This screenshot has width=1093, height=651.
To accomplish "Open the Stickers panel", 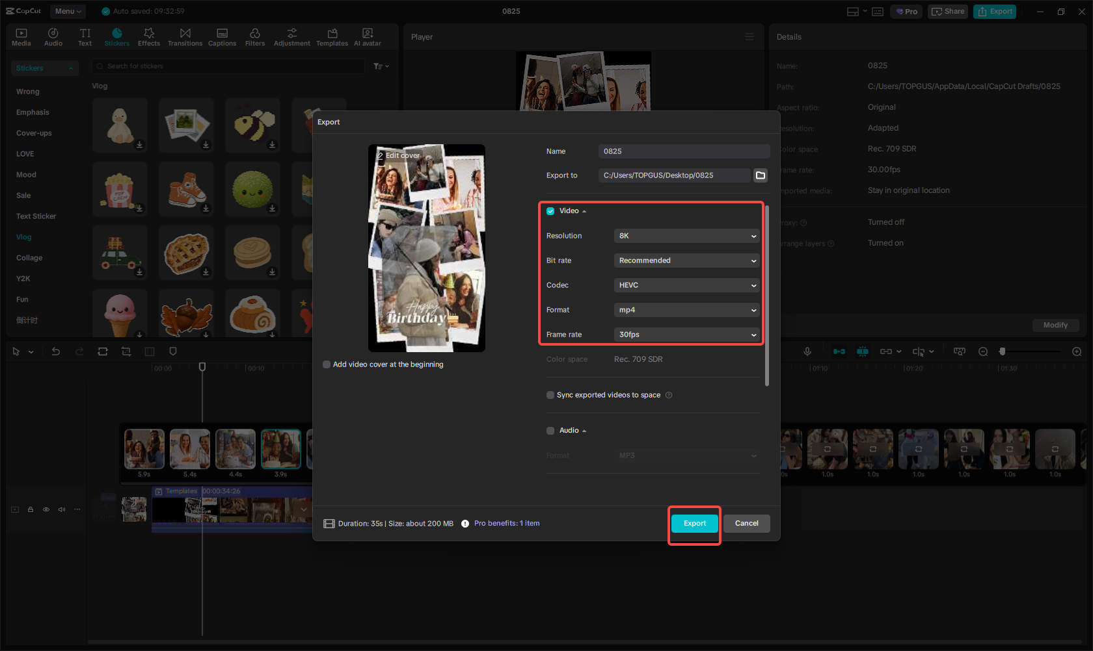I will click(x=117, y=36).
